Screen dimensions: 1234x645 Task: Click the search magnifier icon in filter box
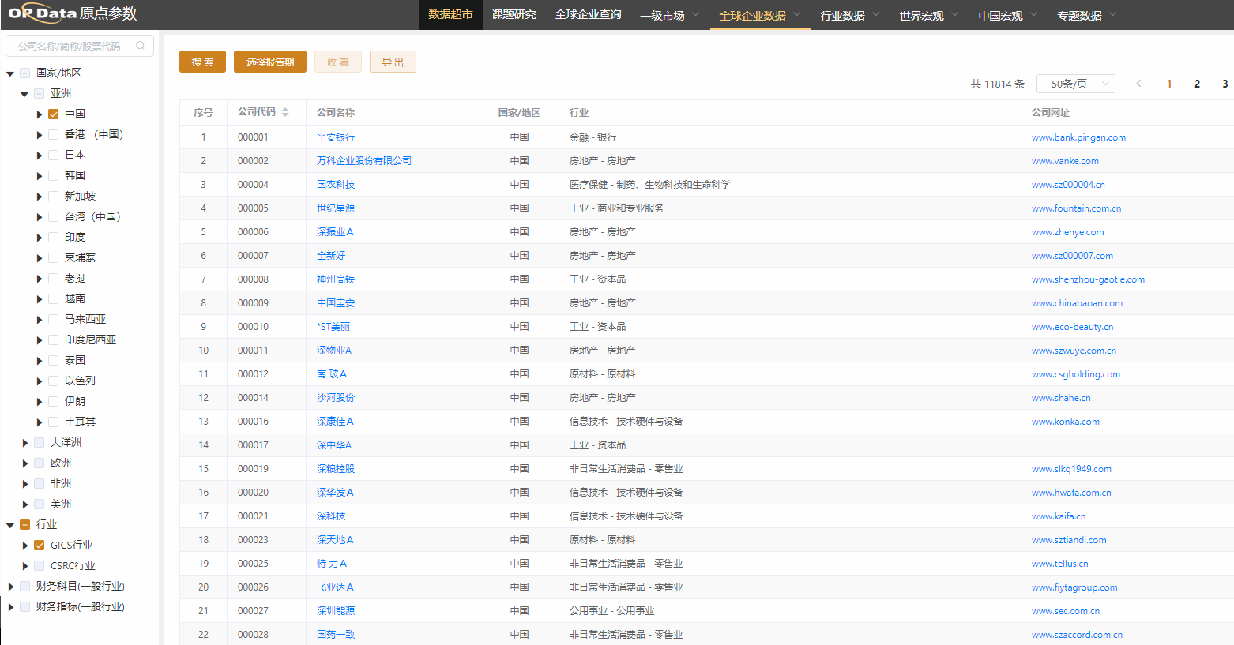click(x=140, y=46)
